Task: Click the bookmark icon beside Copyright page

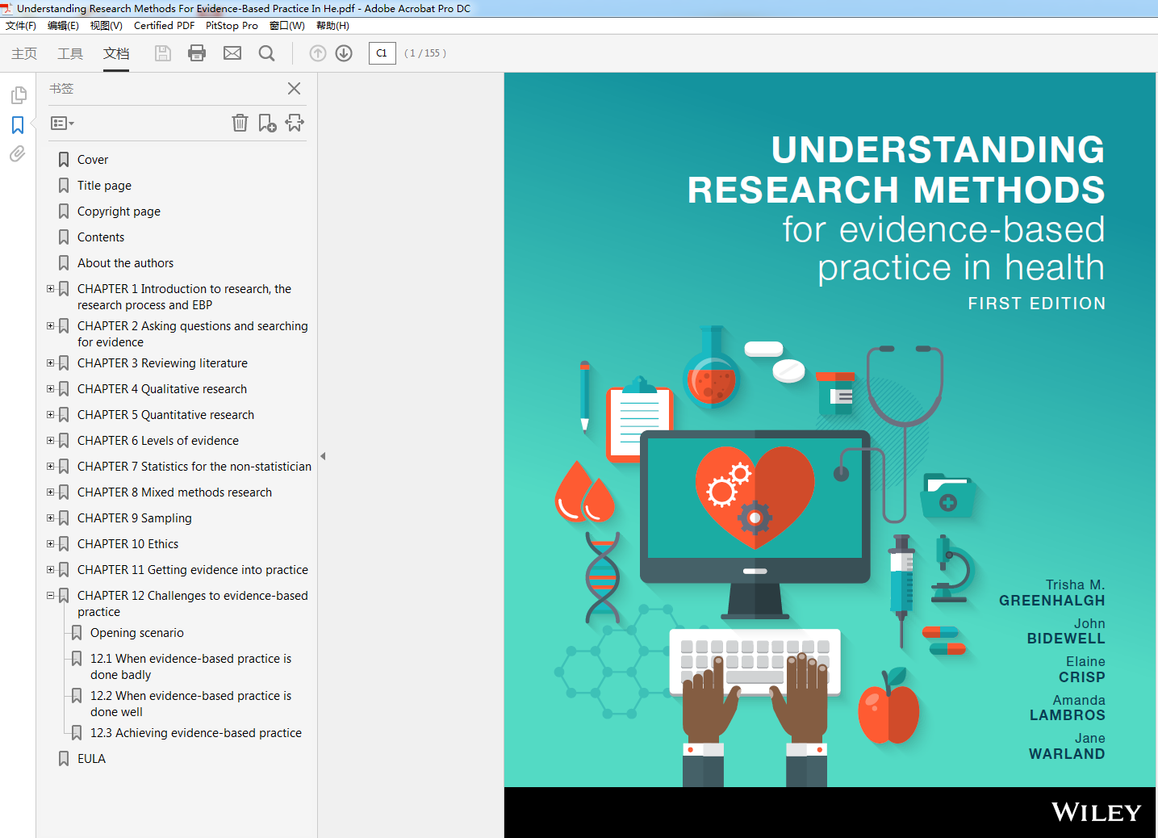Action: [64, 212]
